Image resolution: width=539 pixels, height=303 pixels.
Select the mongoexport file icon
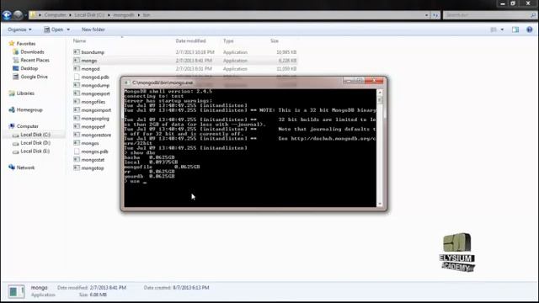coord(77,93)
